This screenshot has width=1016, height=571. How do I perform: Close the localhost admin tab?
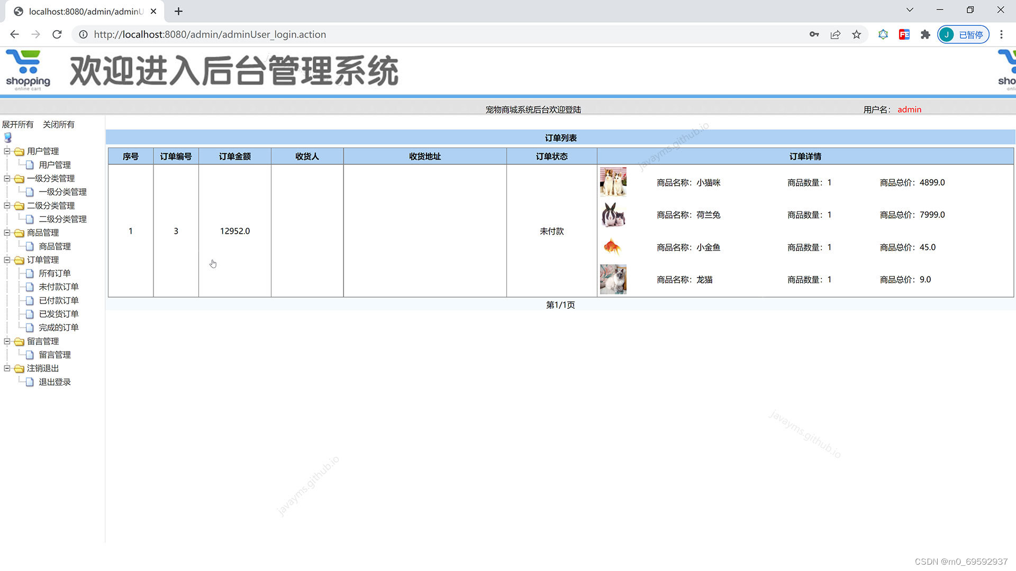click(153, 11)
